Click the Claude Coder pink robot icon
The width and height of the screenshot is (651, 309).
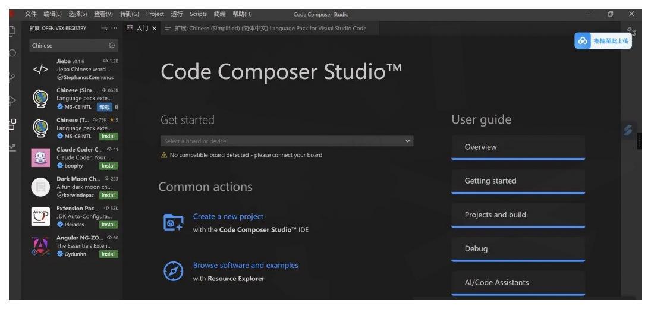(40, 157)
